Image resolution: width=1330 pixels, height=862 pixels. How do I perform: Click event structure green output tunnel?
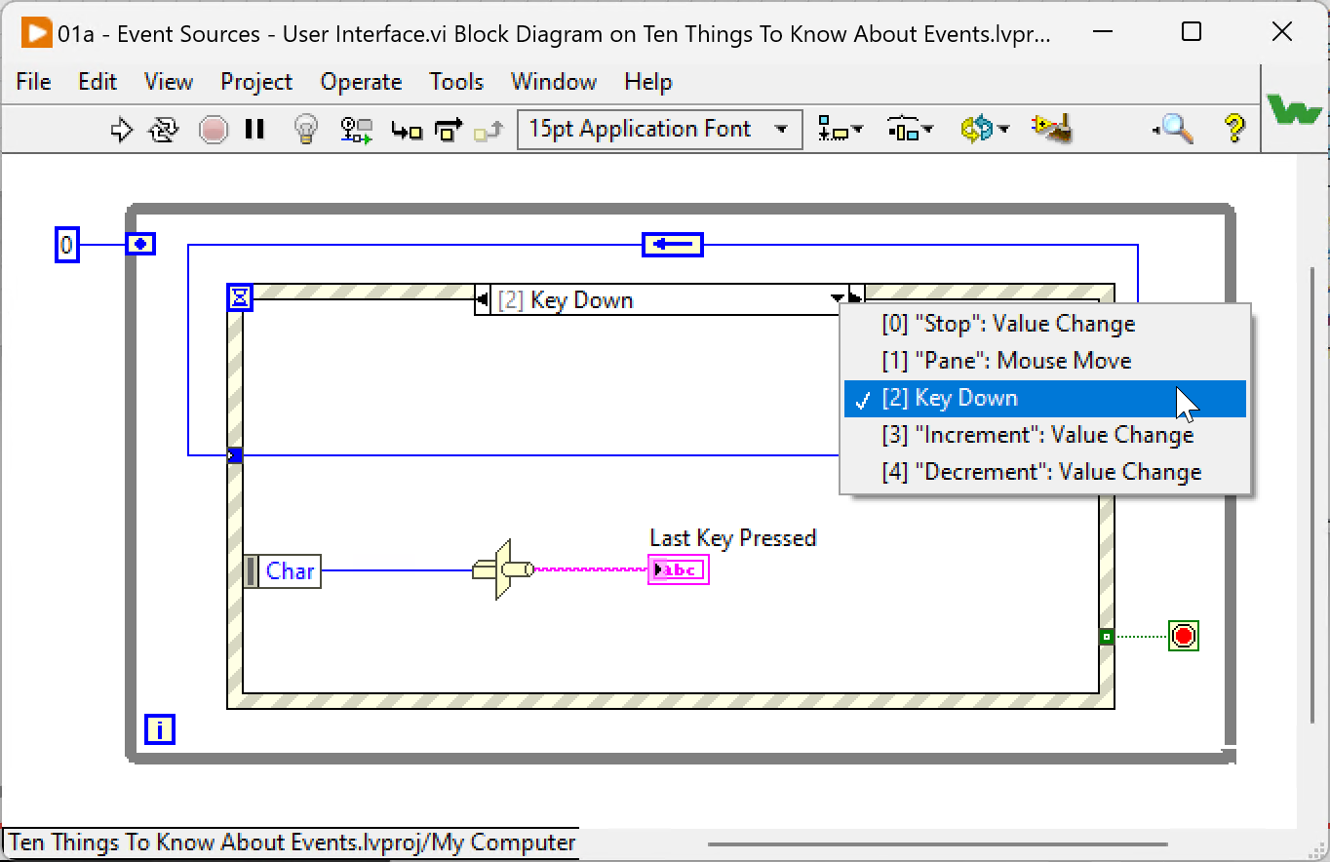(x=1106, y=636)
